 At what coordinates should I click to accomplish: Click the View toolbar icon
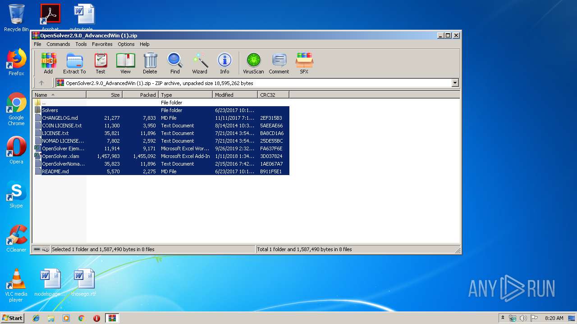[x=125, y=63]
